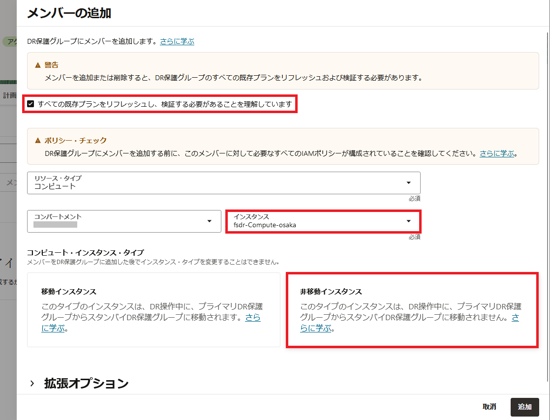Image resolution: width=550 pixels, height=420 pixels.
Task: Open the インスタンス dropdown showing fsdr-Compute-osaka
Action: 323,221
